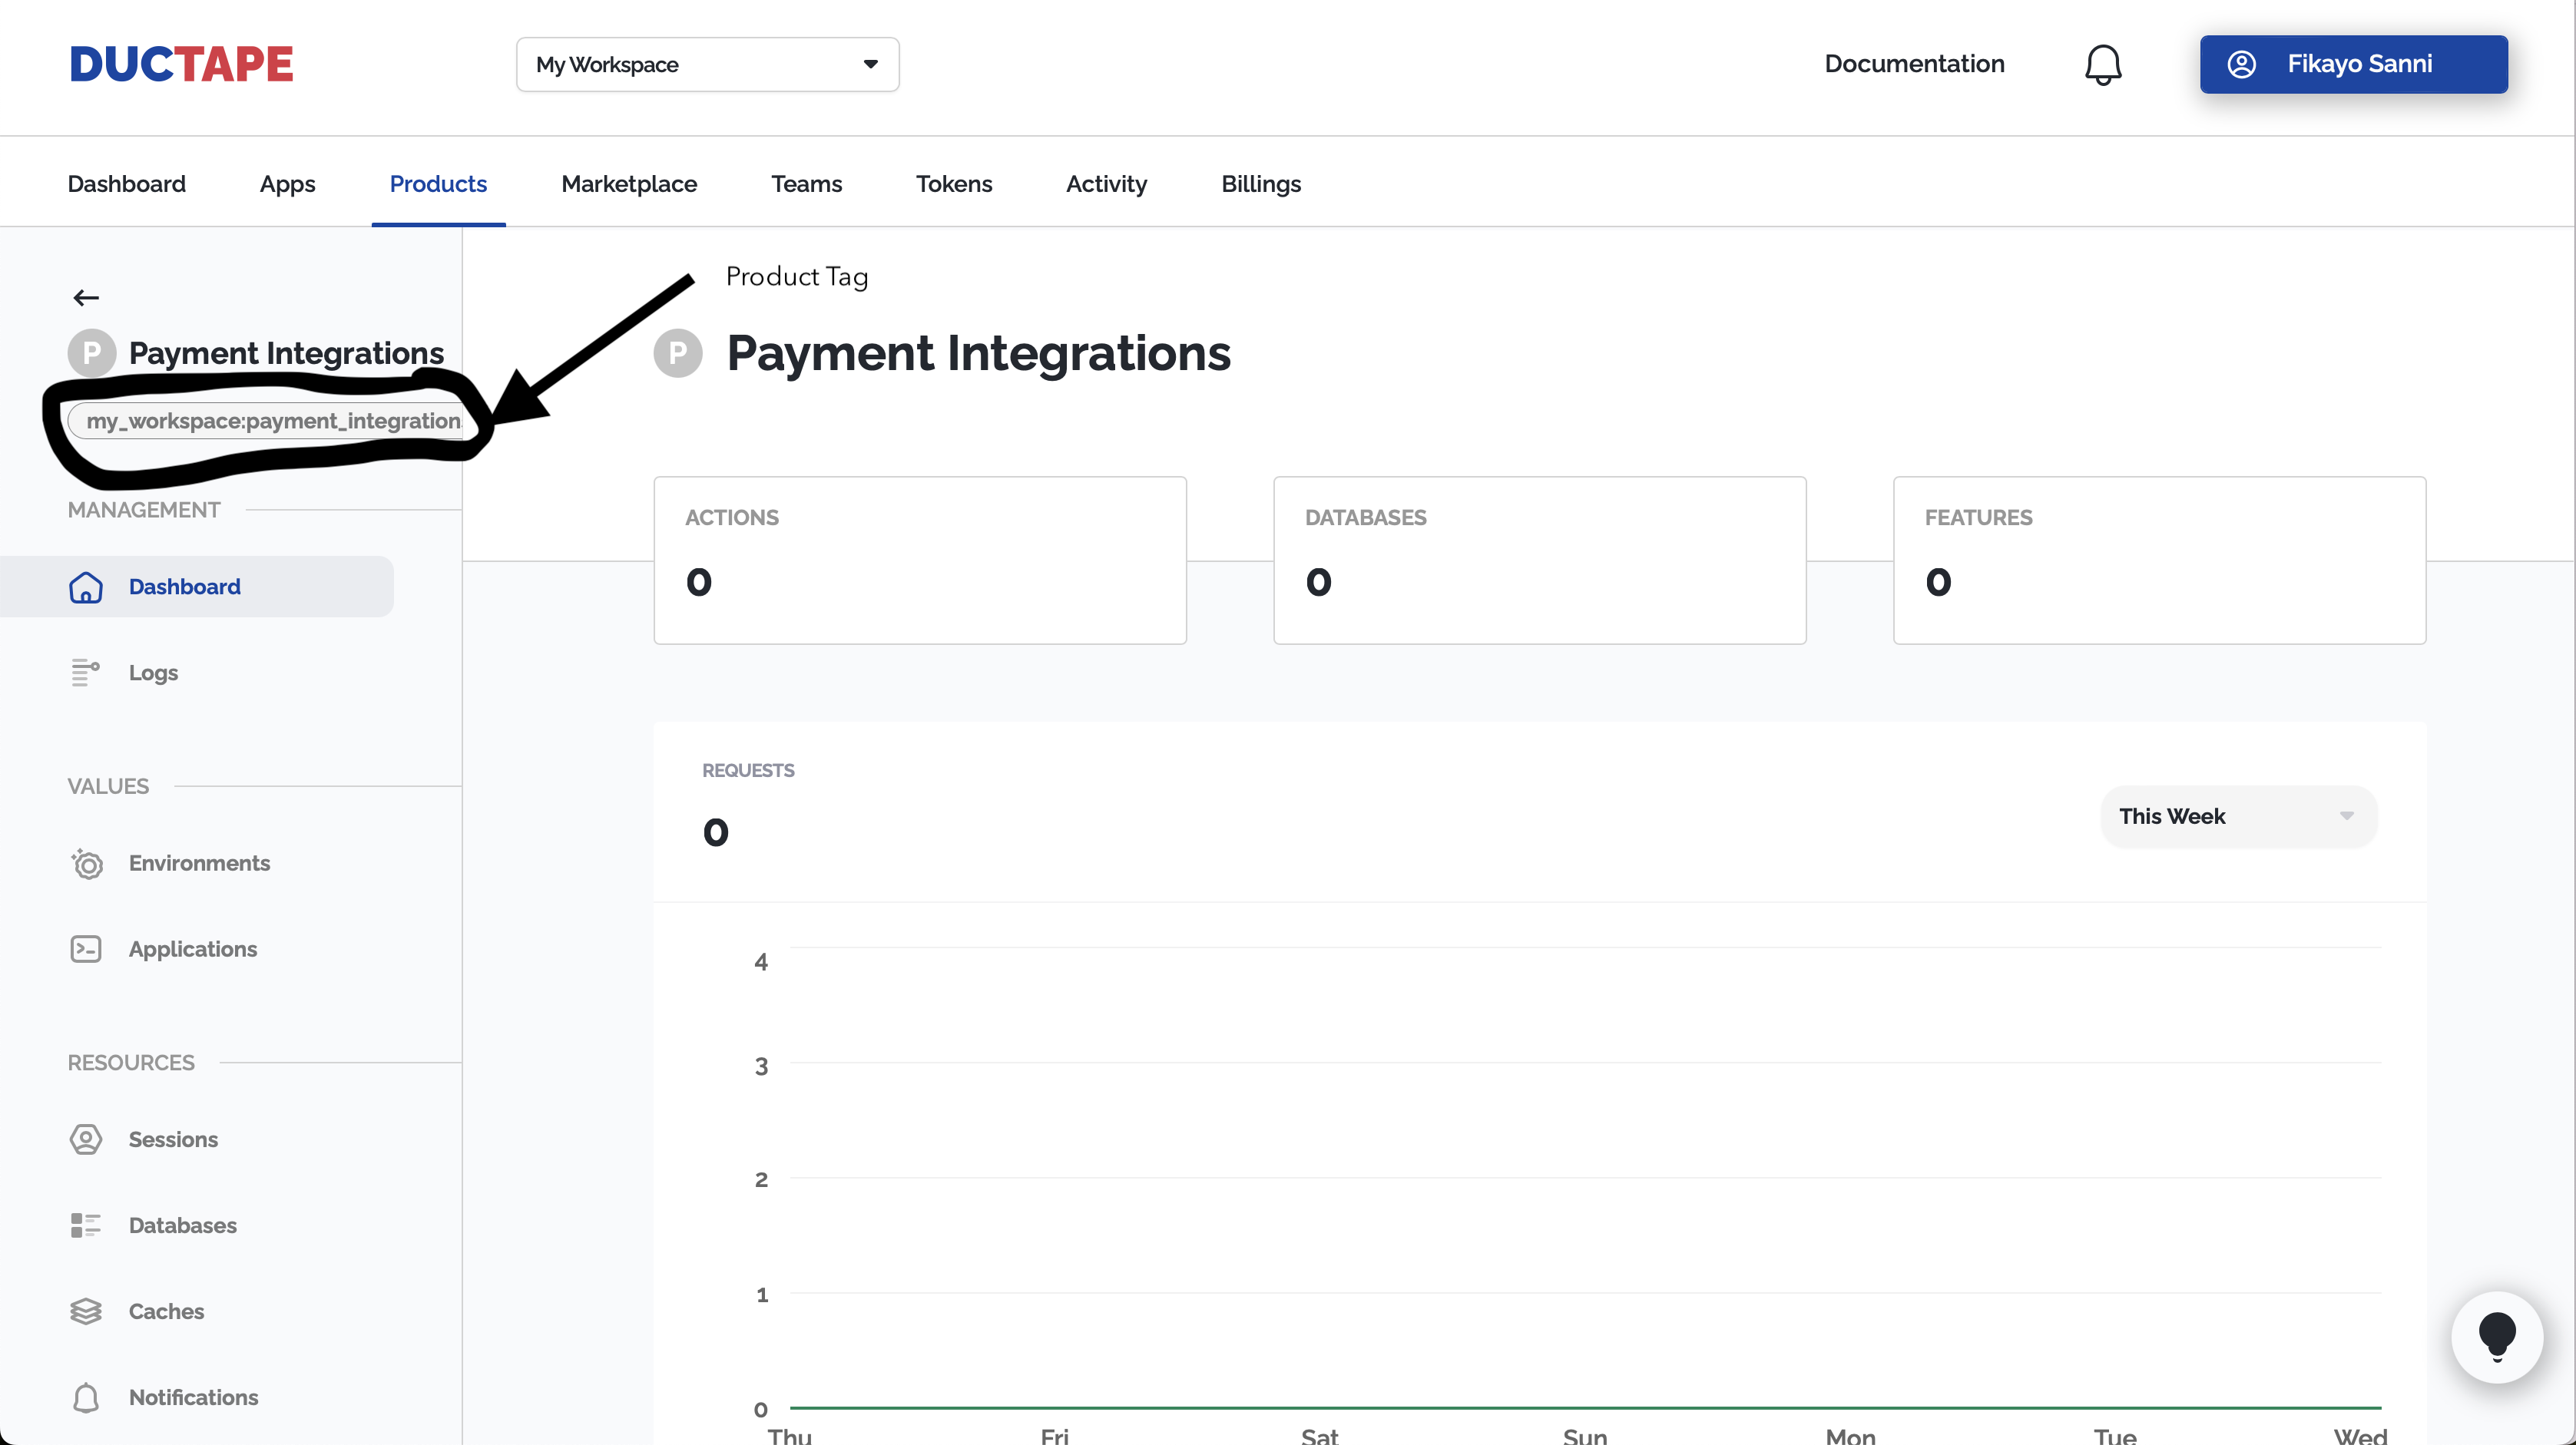This screenshot has width=2576, height=1445.
Task: Click the VALUES section label
Action: pyautogui.click(x=108, y=786)
